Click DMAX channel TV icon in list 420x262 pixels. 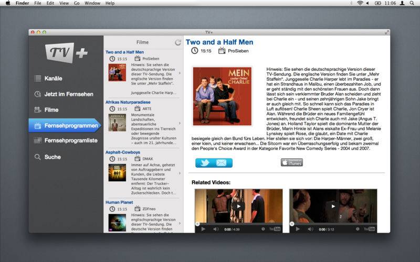tap(138, 159)
